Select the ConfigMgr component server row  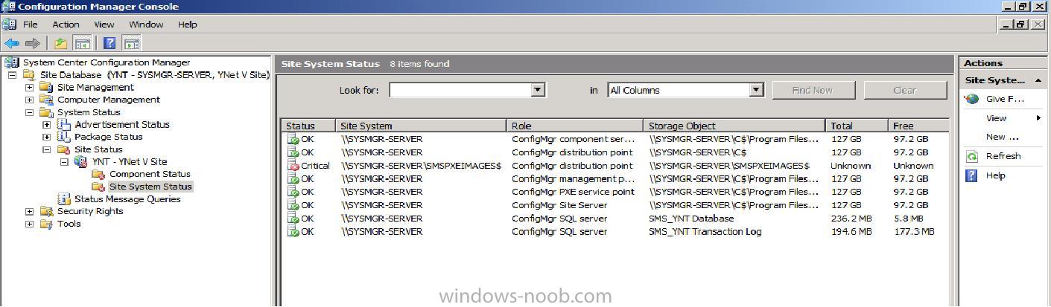(615, 139)
